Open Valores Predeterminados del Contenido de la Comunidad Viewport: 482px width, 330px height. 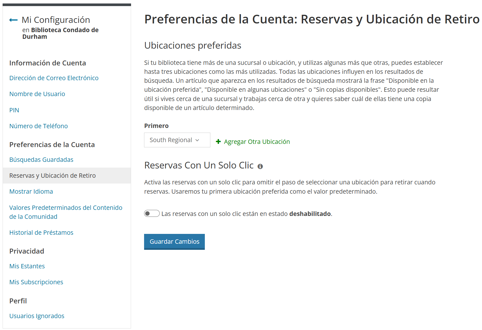(x=66, y=212)
